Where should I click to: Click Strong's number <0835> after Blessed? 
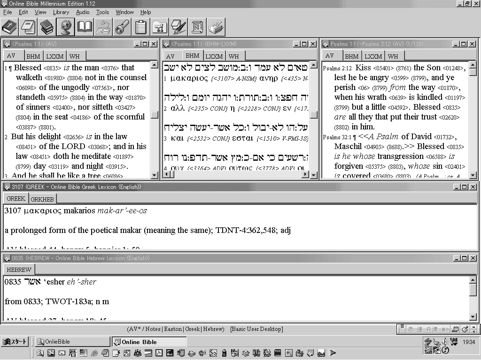[x=53, y=68]
